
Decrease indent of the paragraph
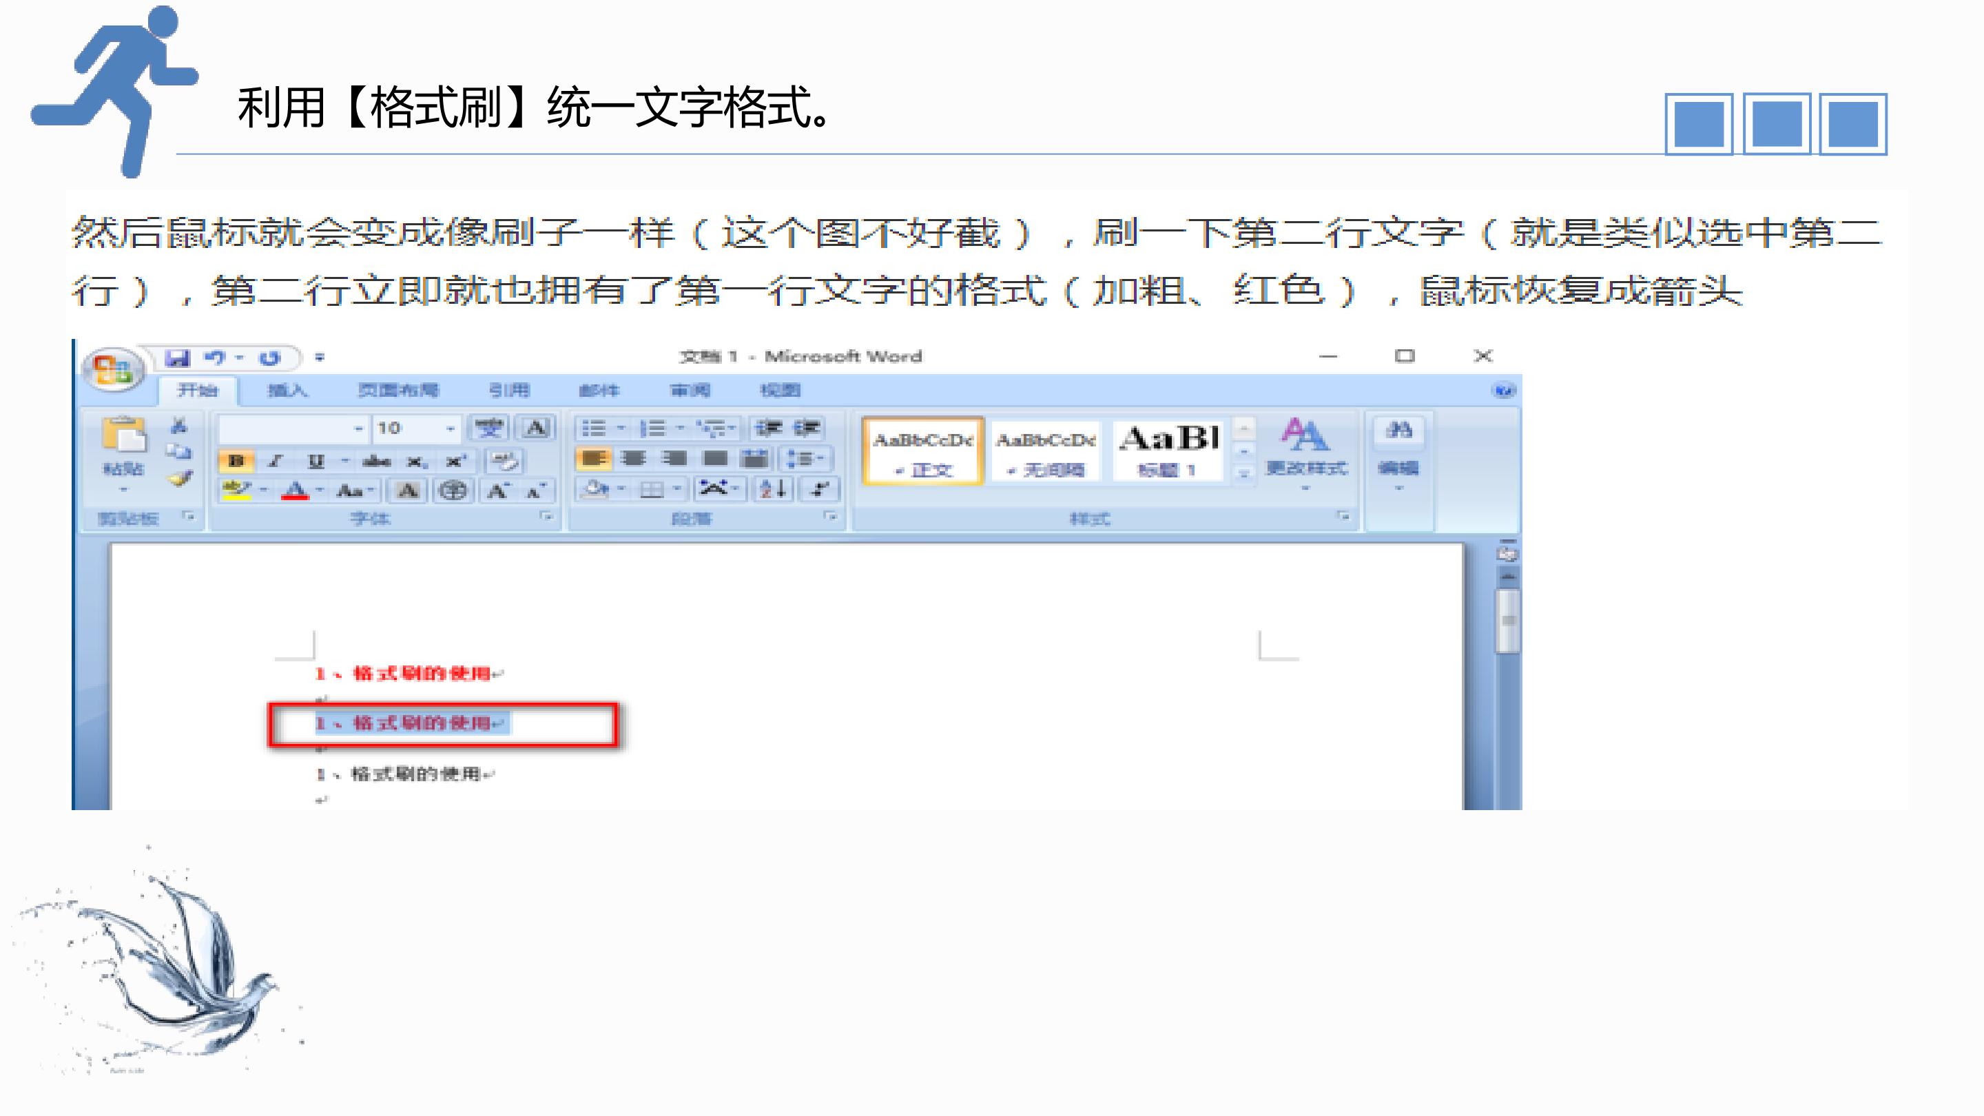tap(769, 428)
